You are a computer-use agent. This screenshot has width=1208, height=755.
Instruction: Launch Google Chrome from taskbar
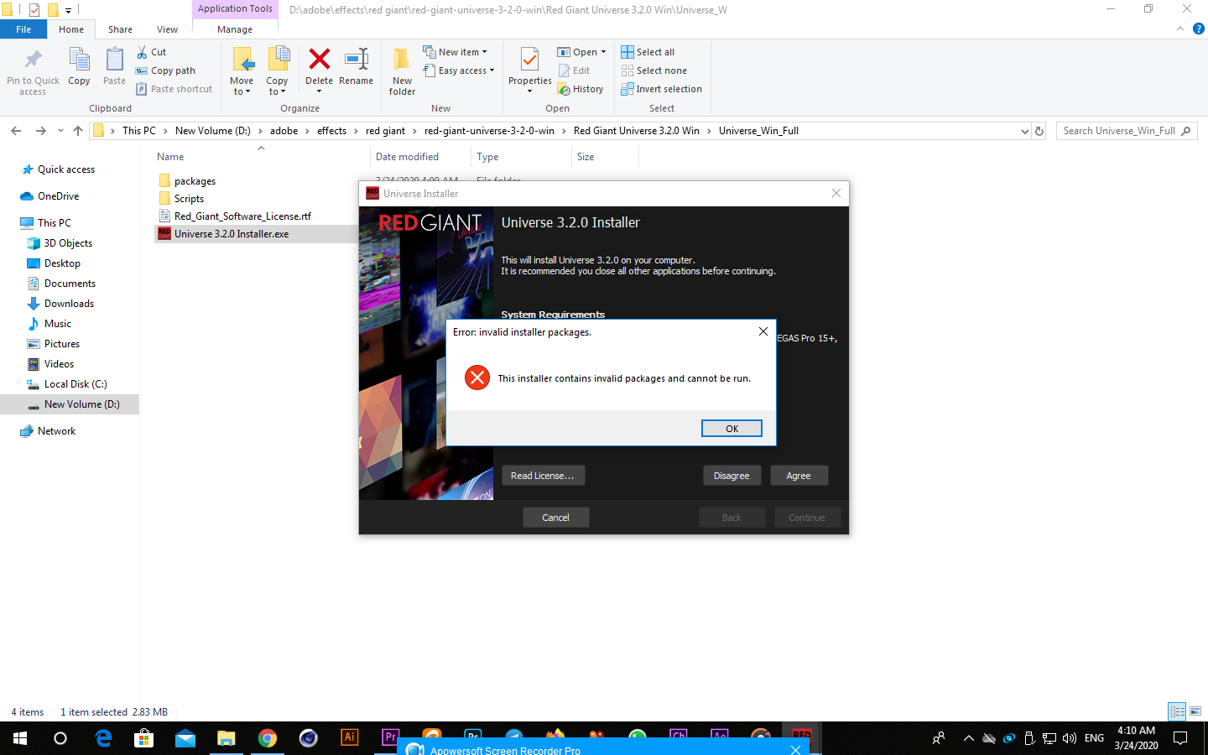(268, 738)
